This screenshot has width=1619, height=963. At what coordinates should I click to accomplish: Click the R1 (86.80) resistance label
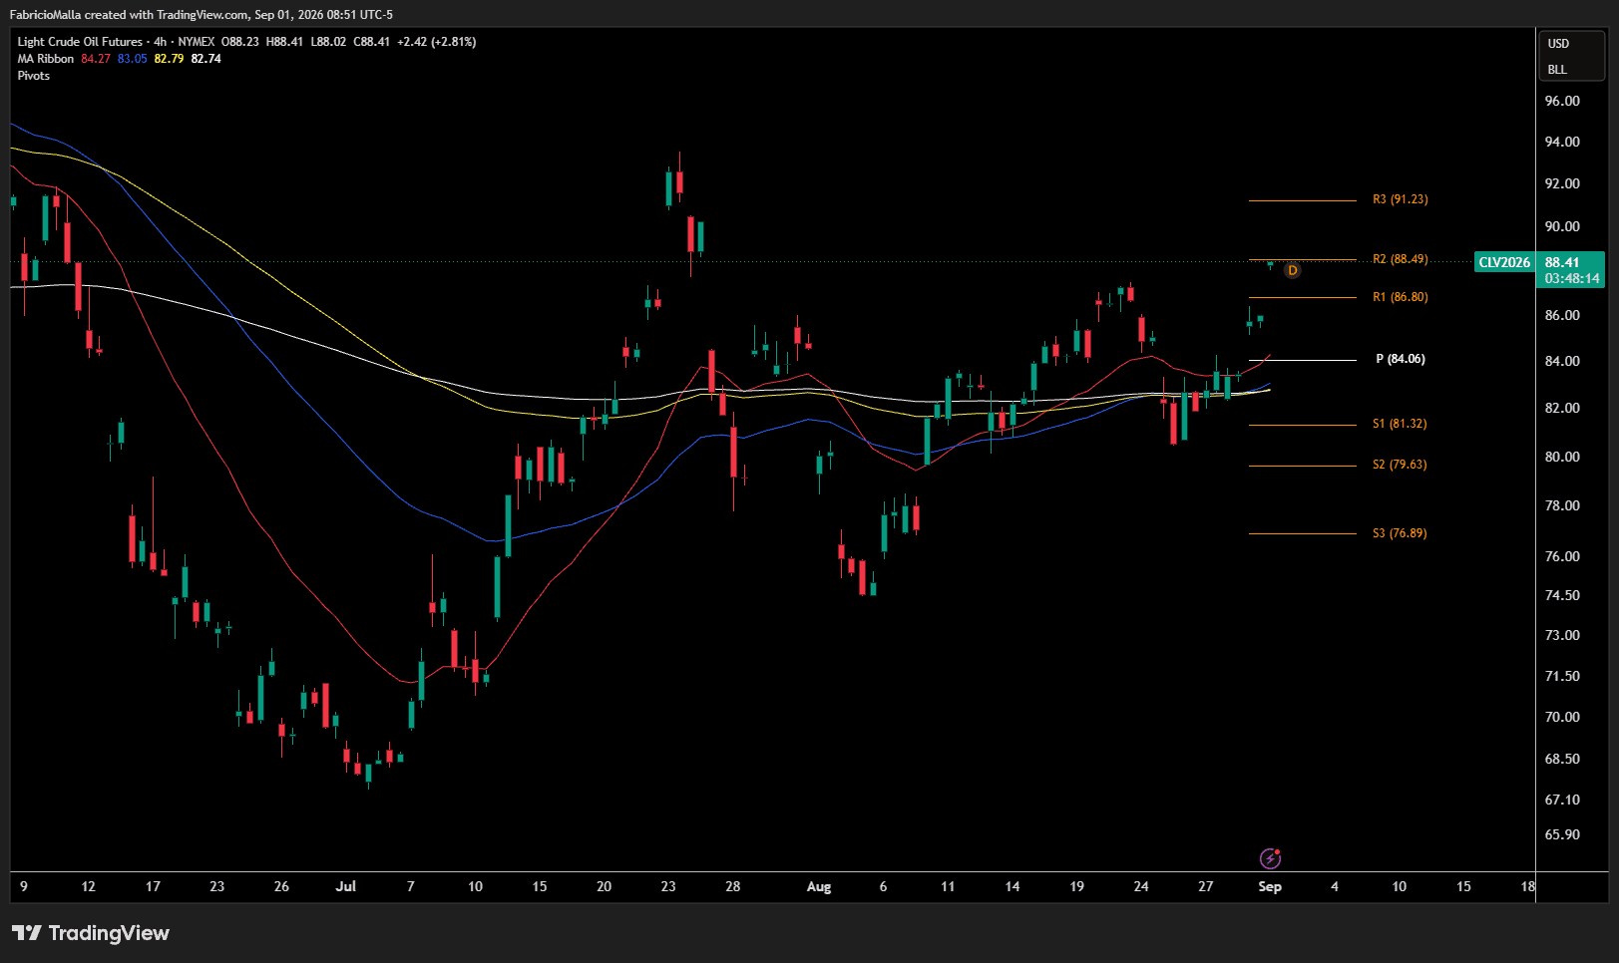pos(1400,297)
